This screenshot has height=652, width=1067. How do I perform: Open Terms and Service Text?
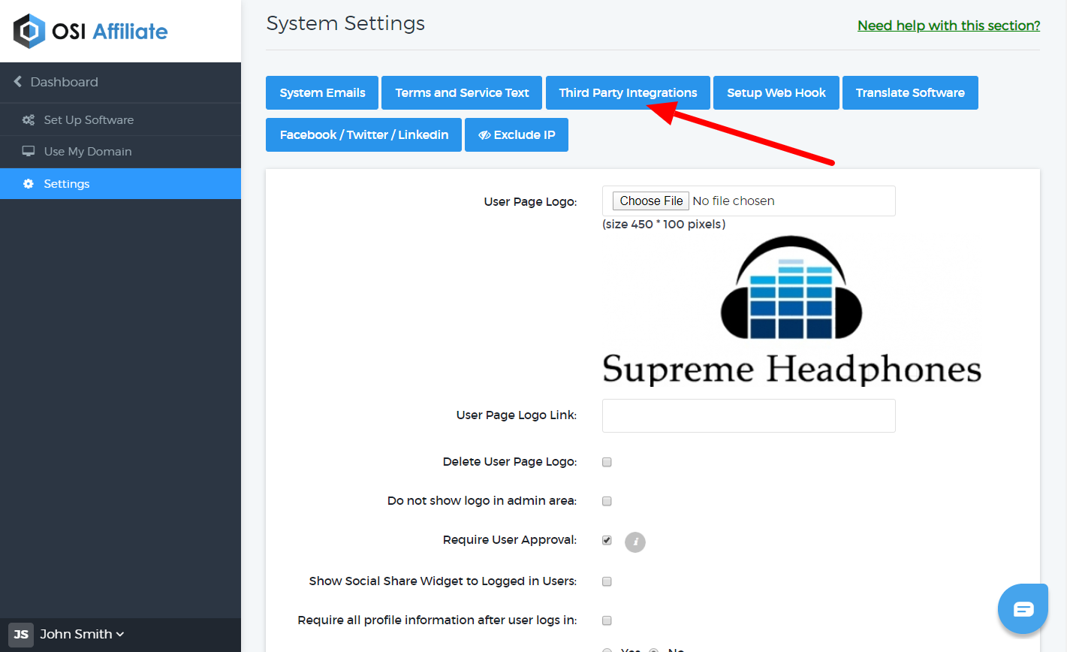pyautogui.click(x=462, y=92)
